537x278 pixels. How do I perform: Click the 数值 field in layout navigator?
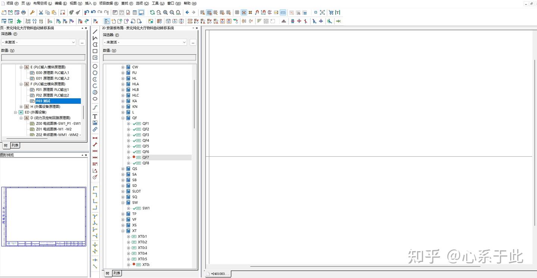pos(150,58)
